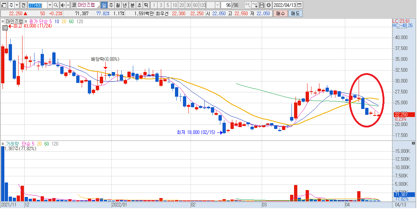Select the 60 interval button
The height and width of the screenshot is (210, 420).
click(196, 5)
